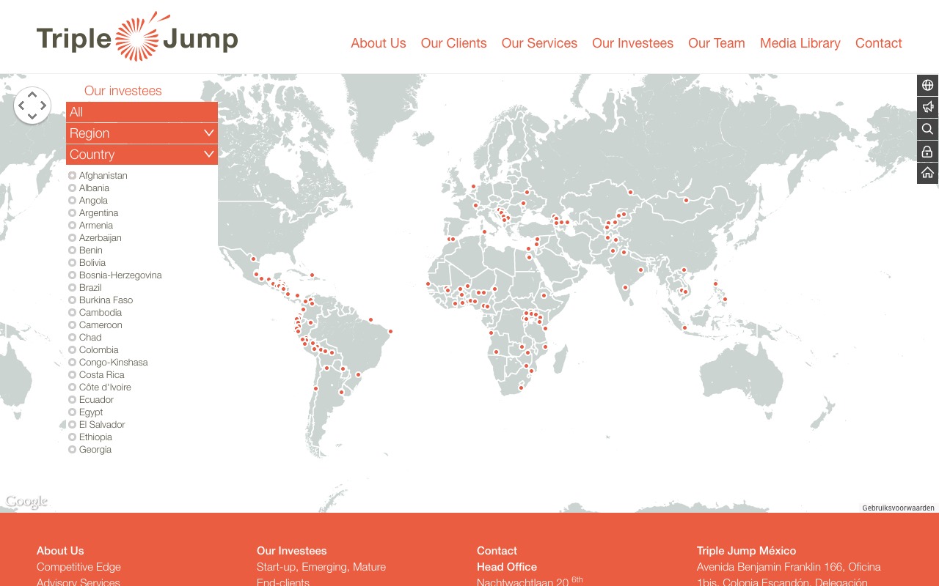The width and height of the screenshot is (939, 586).
Task: Select Cambodia radio option
Action: pyautogui.click(x=72, y=313)
